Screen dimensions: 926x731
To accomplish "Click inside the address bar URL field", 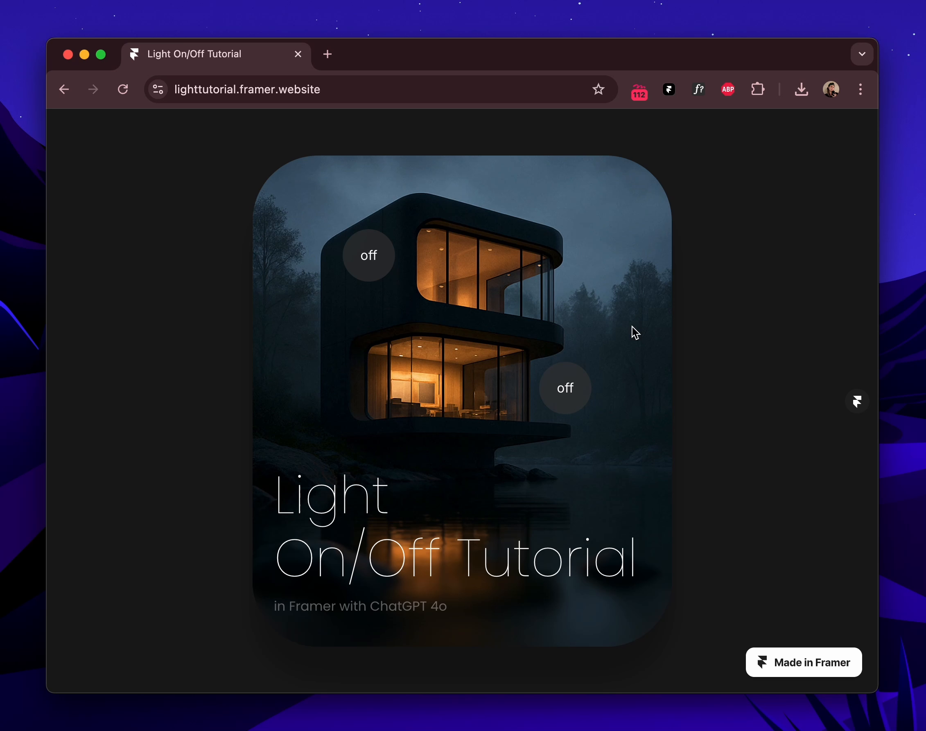I will pyautogui.click(x=300, y=90).
